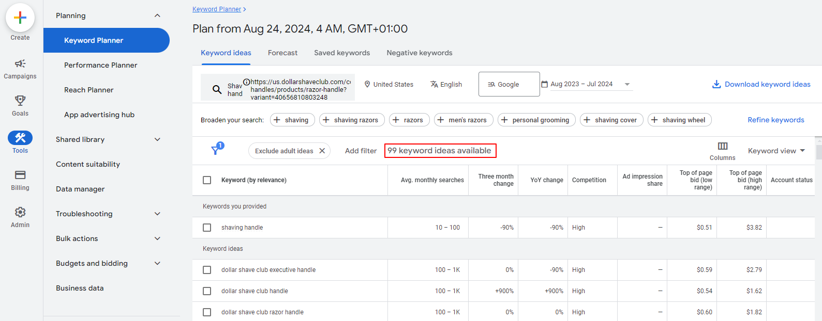Screen dimensions: 822x321
Task: Click Download keyword ideas
Action: pyautogui.click(x=768, y=84)
